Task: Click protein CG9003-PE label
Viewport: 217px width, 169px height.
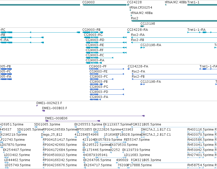Action: 98,72
